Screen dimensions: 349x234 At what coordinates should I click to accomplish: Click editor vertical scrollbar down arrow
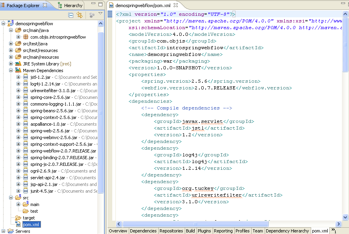click(x=345, y=217)
